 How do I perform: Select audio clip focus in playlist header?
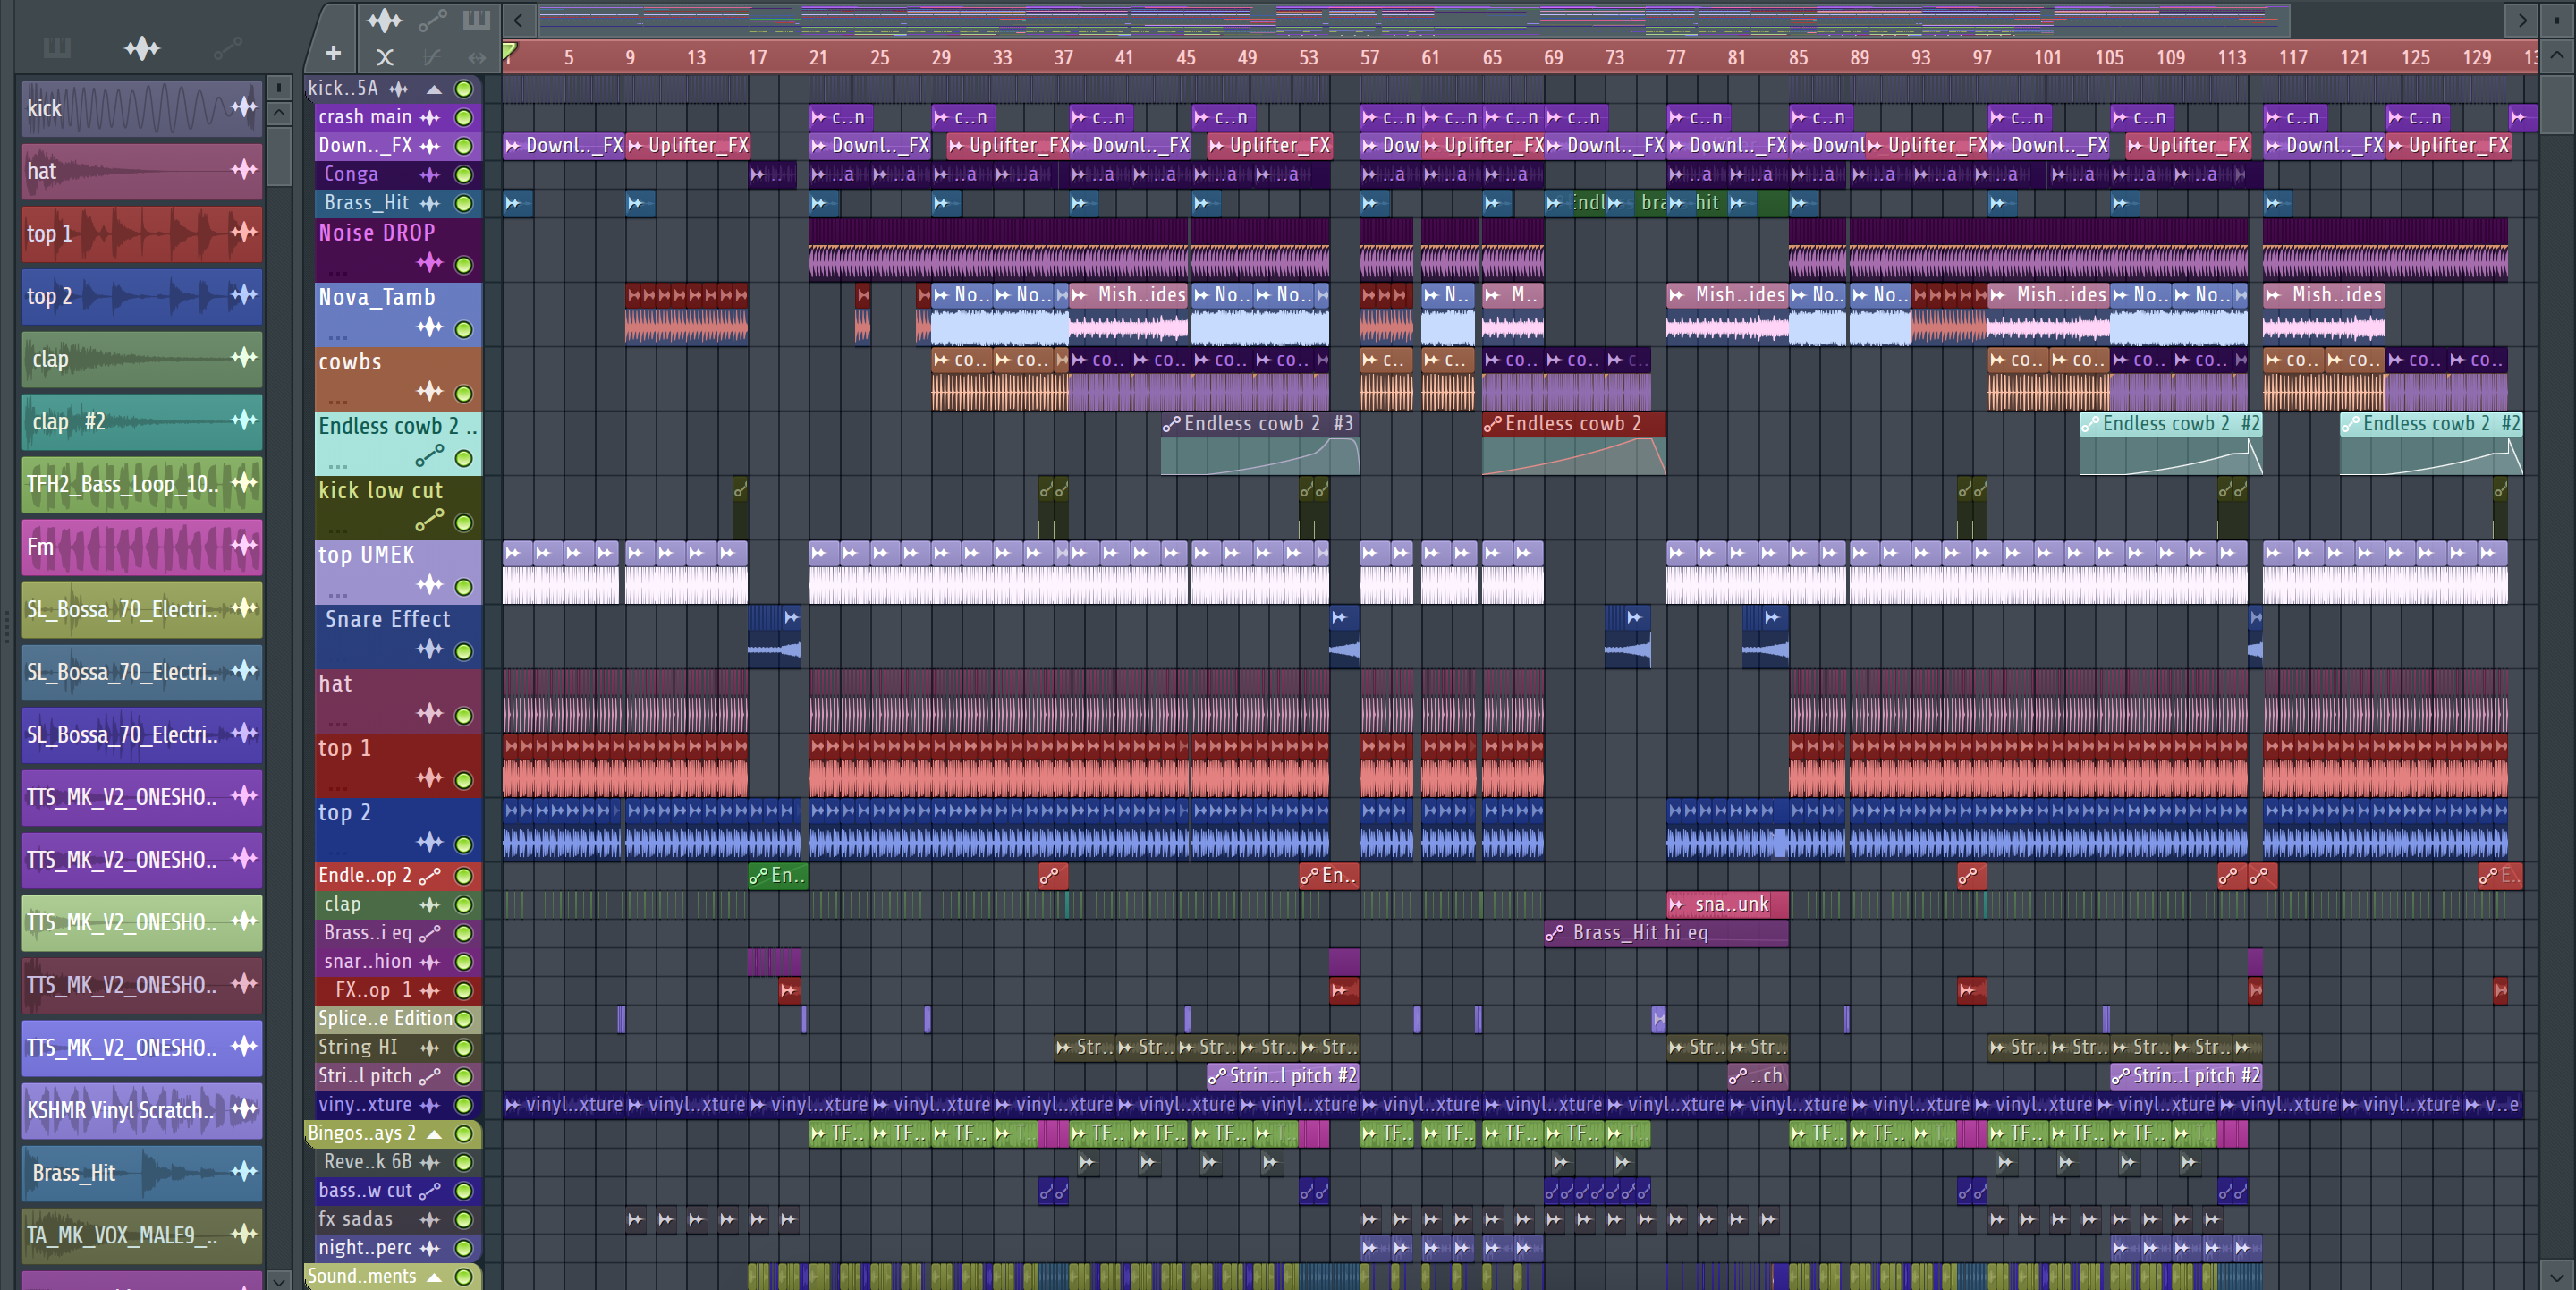tap(384, 19)
